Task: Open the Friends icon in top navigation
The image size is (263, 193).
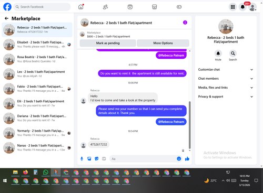Action: pos(105,7)
